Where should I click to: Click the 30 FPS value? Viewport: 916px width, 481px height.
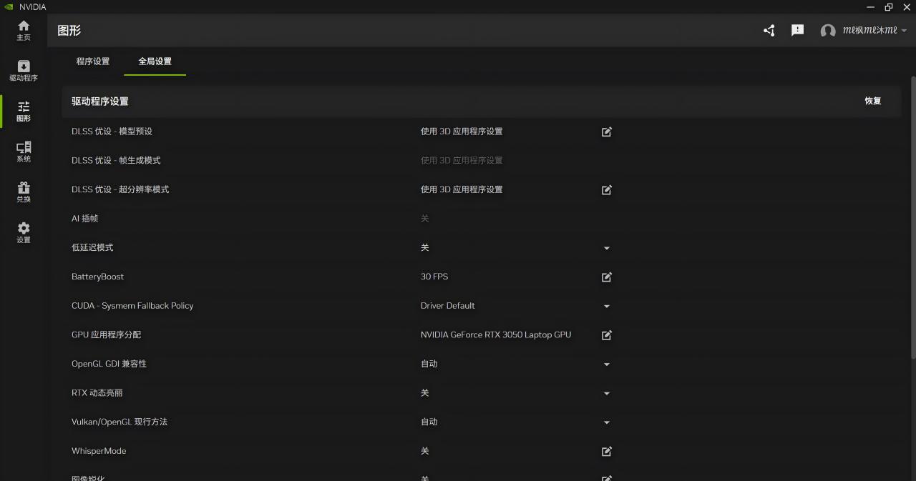[434, 277]
